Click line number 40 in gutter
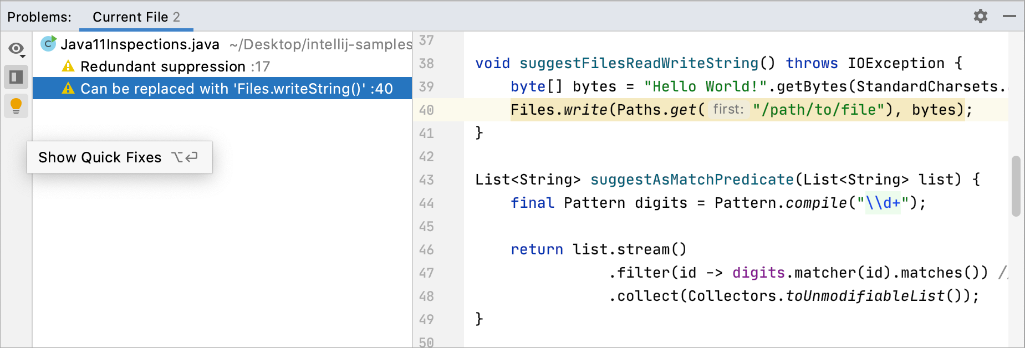The width and height of the screenshot is (1025, 348). click(426, 110)
